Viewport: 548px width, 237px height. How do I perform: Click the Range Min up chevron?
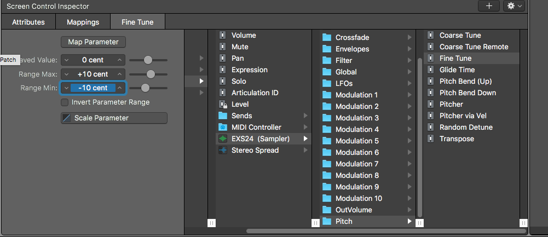[x=120, y=88]
